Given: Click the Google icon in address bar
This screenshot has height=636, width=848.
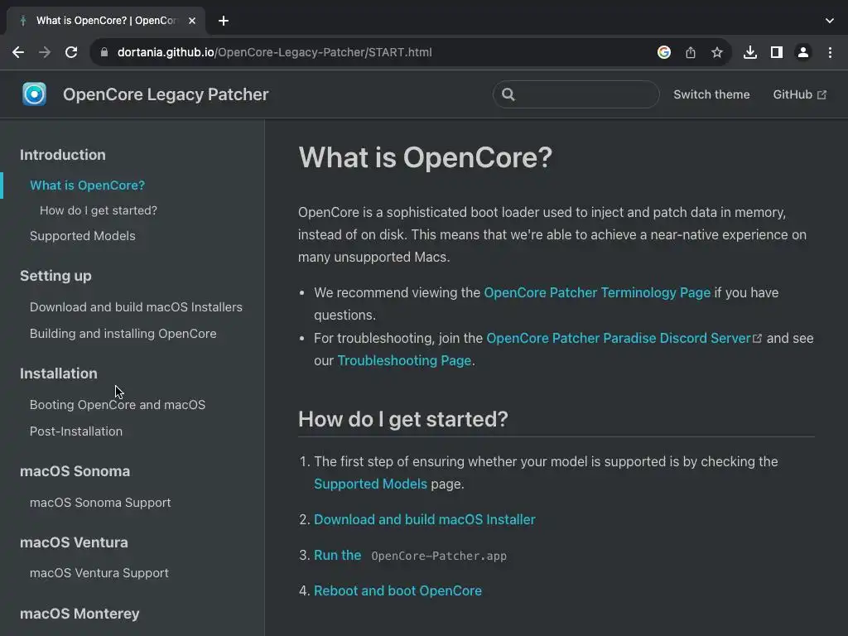Looking at the screenshot, I should point(664,52).
